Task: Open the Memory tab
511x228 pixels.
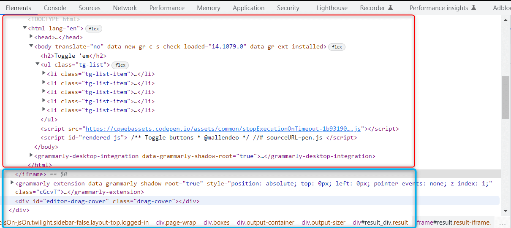Action: [x=209, y=8]
